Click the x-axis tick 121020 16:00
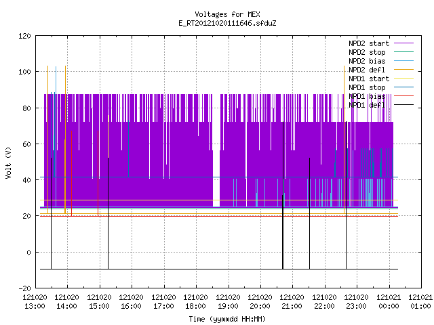This screenshot has width=434, height=325. coord(131,302)
